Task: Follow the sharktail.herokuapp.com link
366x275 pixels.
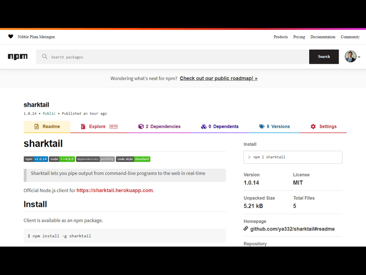Action: pyautogui.click(x=115, y=190)
